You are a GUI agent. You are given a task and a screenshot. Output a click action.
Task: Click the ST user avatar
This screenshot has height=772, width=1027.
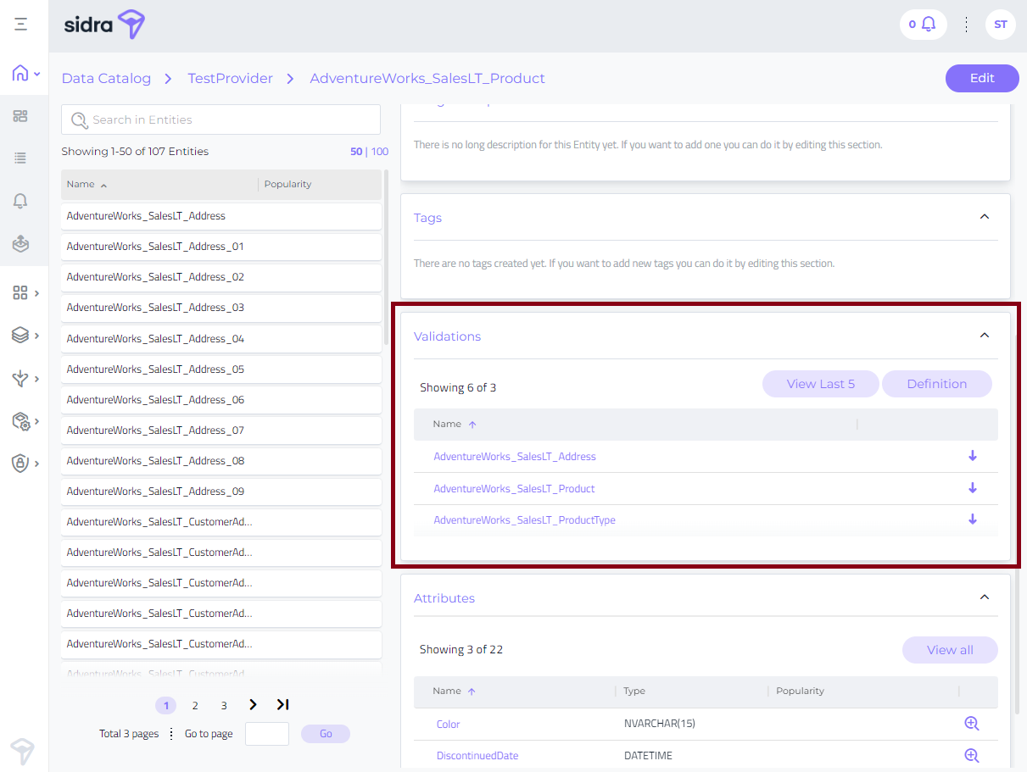coord(1000,25)
